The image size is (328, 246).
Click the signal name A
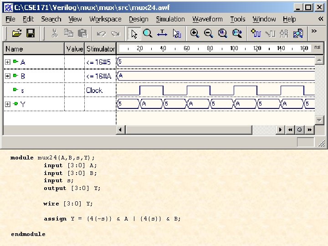pyautogui.click(x=23, y=62)
